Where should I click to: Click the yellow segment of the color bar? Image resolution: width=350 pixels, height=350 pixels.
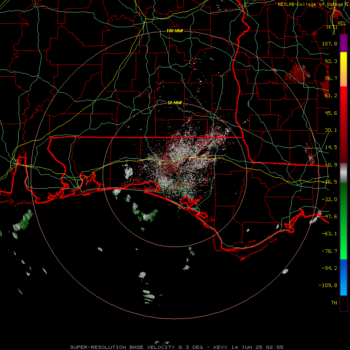click(343, 61)
